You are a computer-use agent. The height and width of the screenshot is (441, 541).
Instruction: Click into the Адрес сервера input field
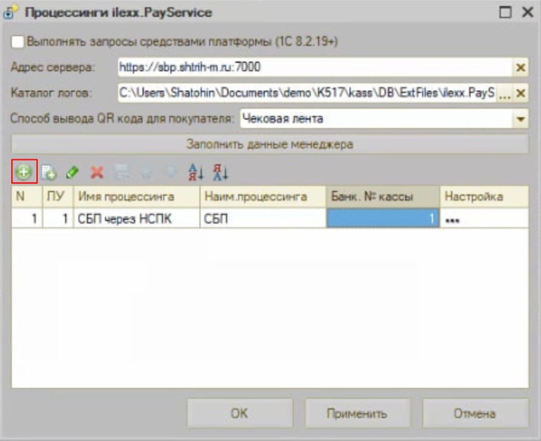pos(314,67)
